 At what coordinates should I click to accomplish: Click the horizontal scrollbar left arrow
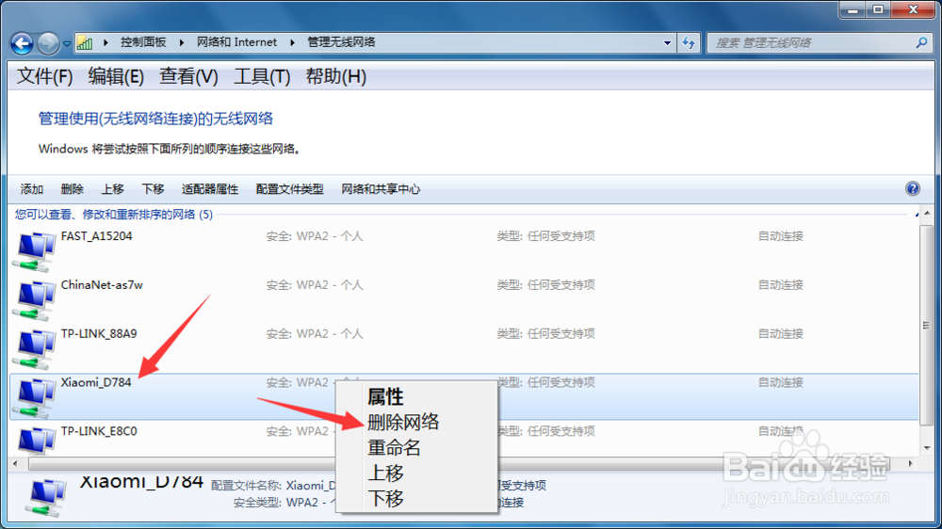click(x=16, y=463)
